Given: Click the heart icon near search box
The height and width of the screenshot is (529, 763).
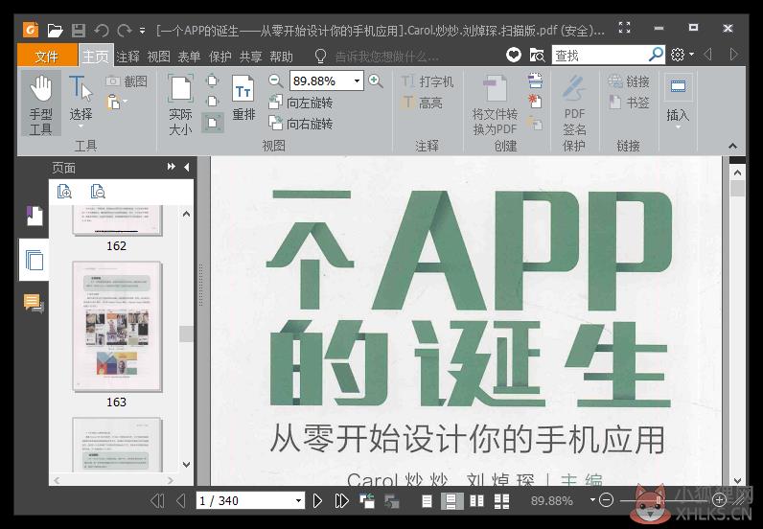Looking at the screenshot, I should pos(513,55).
